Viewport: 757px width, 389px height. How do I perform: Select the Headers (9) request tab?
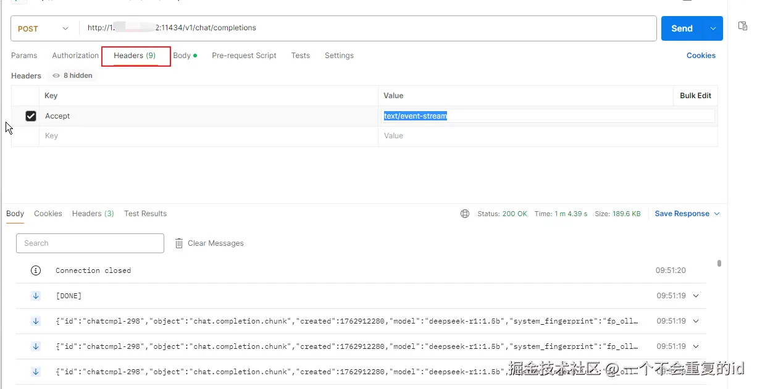pyautogui.click(x=135, y=56)
